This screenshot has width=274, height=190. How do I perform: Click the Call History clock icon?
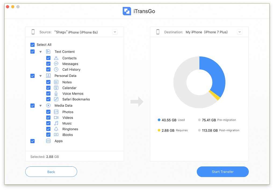coord(56,70)
